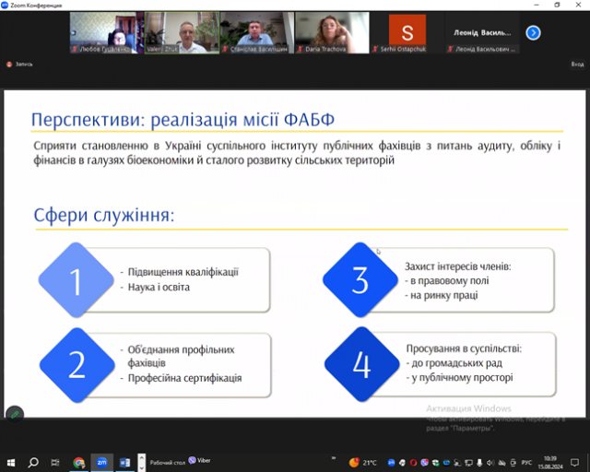Click the diamond numbered 4 on slide

point(361,364)
